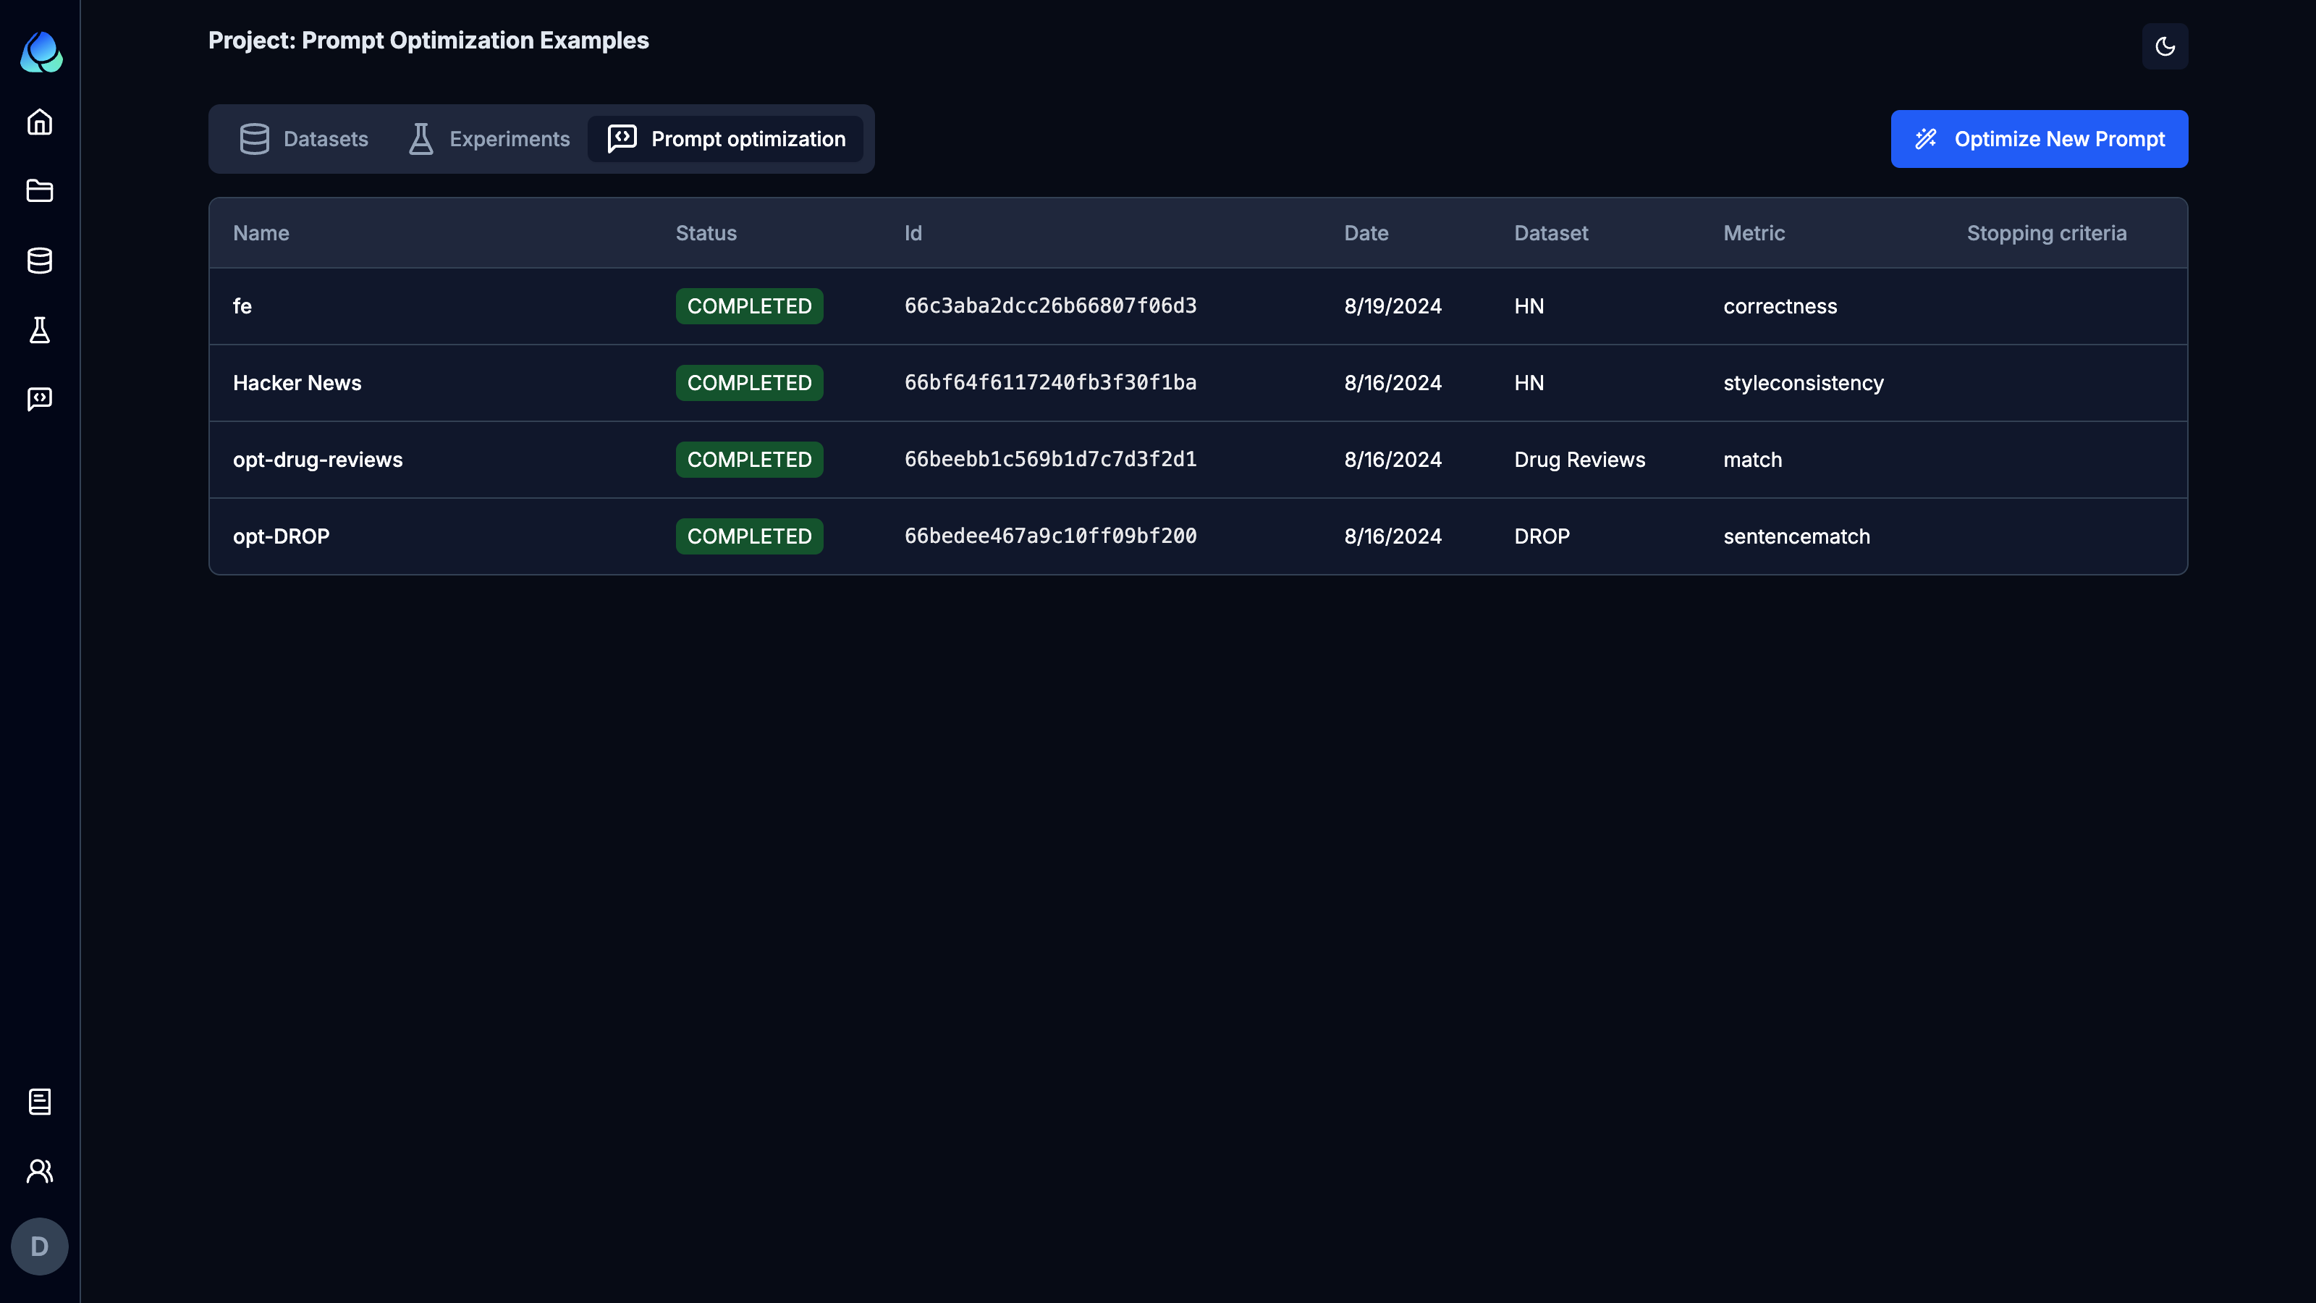Click id 66beebb1c569b1d7c7d3f2d1
This screenshot has width=2316, height=1303.
(1050, 460)
